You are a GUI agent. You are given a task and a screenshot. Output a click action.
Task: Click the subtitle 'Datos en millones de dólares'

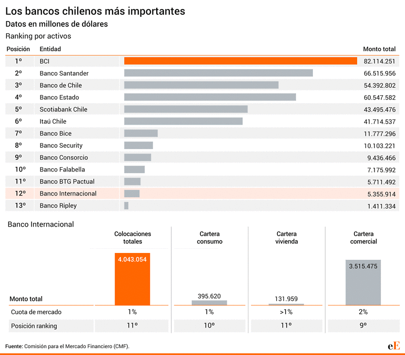[x=57, y=24]
